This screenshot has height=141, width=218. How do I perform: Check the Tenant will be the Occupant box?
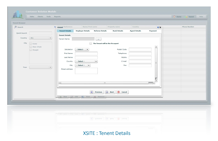(91, 43)
